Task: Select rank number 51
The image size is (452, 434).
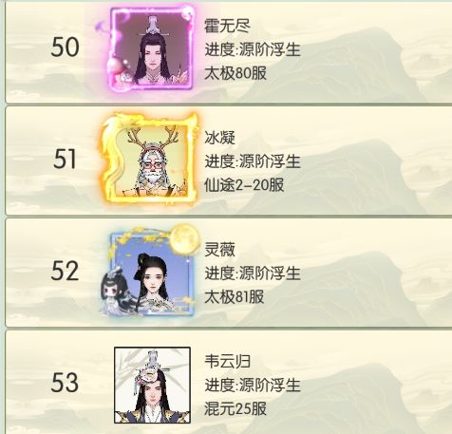Action: click(65, 159)
